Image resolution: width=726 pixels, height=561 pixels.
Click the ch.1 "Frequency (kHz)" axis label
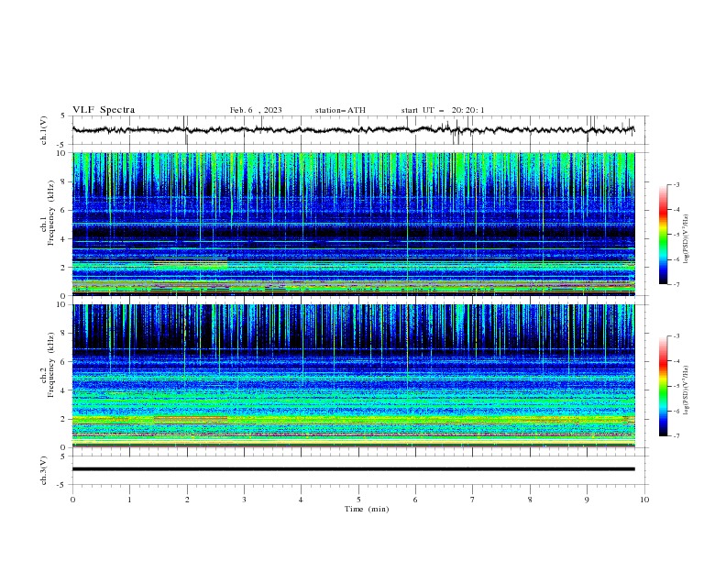click(x=50, y=214)
